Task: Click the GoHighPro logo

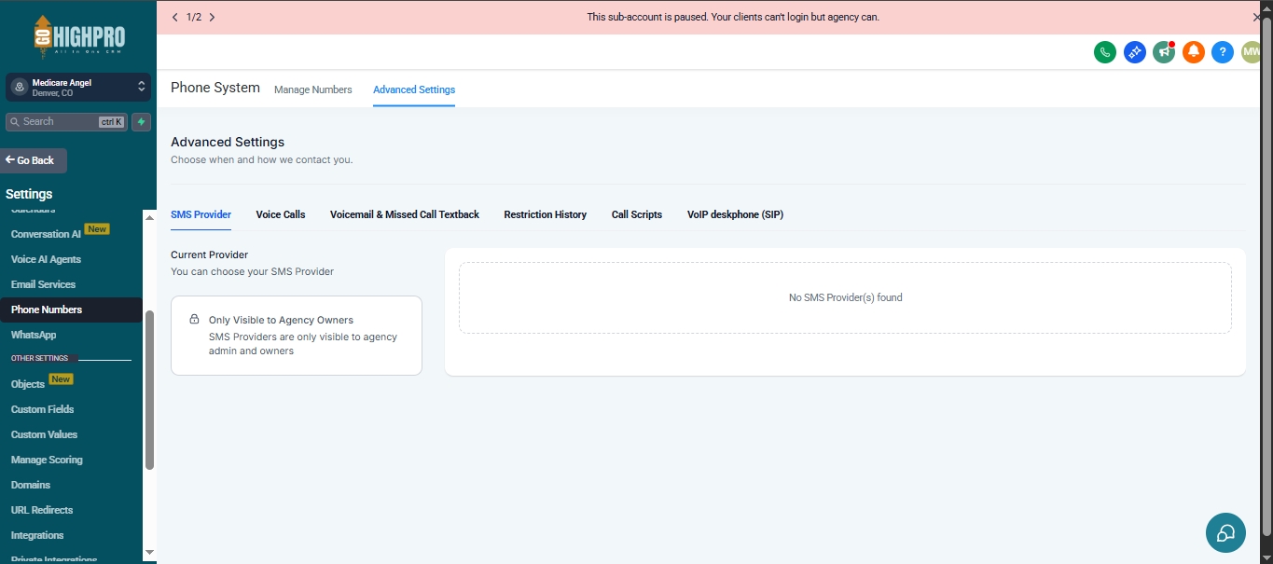Action: coord(78,36)
